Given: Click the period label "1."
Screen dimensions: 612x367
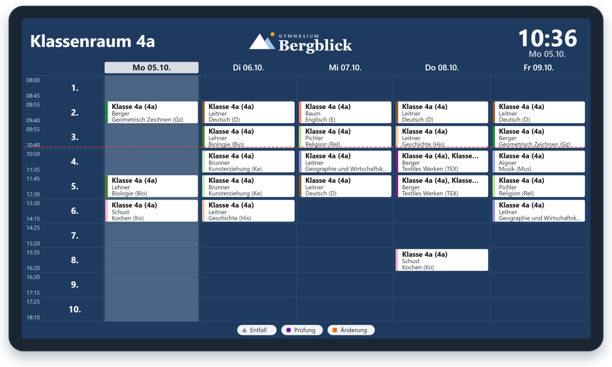Looking at the screenshot, I should click(75, 88).
